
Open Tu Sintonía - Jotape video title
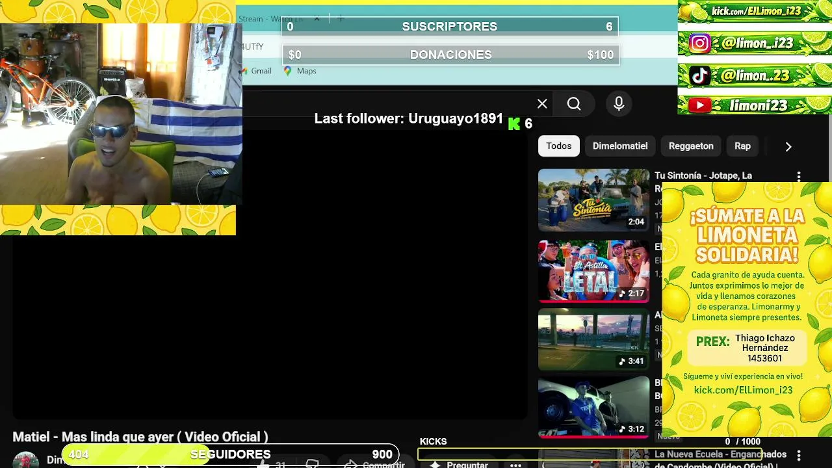703,175
